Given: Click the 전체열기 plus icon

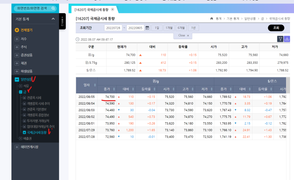Looking at the screenshot, I should pos(17,30).
